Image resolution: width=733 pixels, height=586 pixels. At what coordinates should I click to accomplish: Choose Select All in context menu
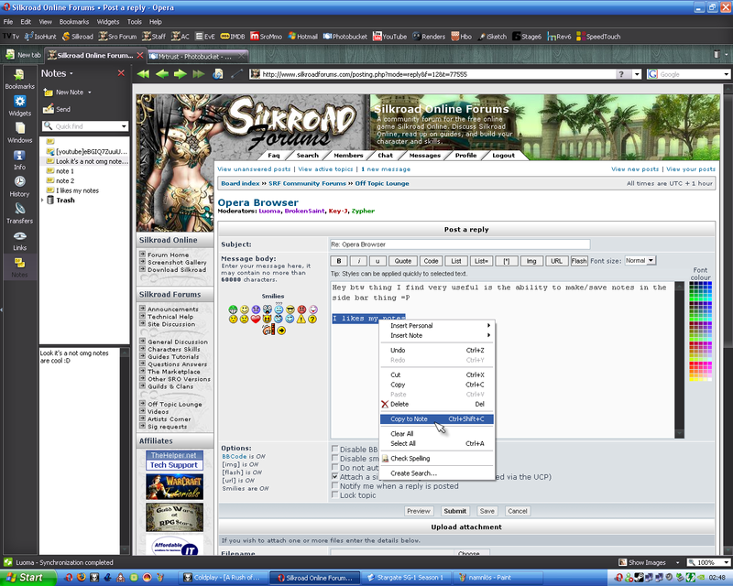[x=437, y=443]
